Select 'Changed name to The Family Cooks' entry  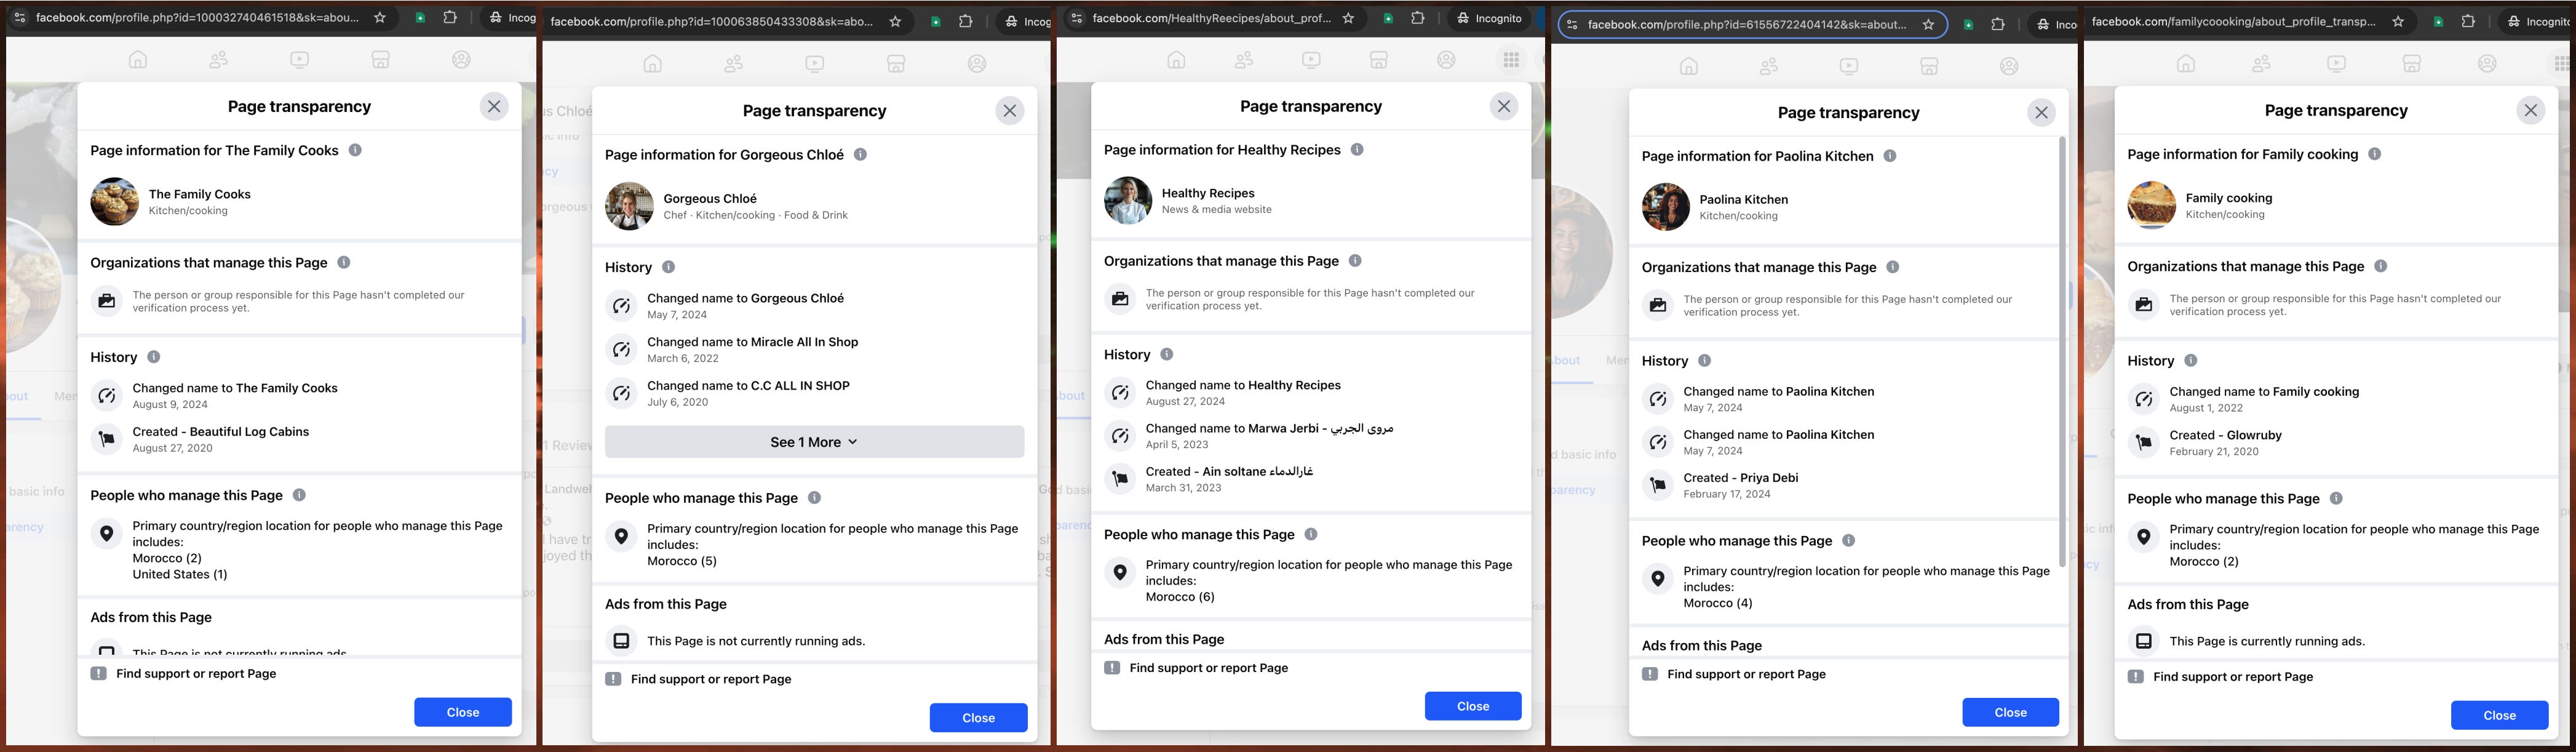[235, 395]
